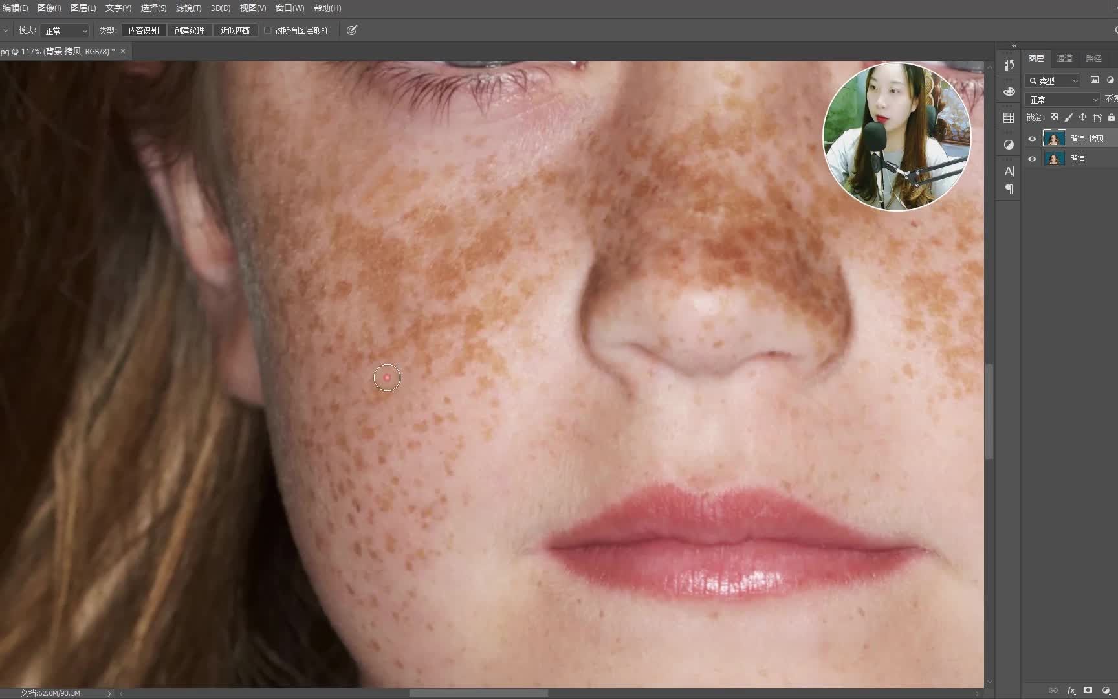The width and height of the screenshot is (1118, 699).
Task: Click the 文档:62.0M/93.3M status text
Action: point(50,693)
